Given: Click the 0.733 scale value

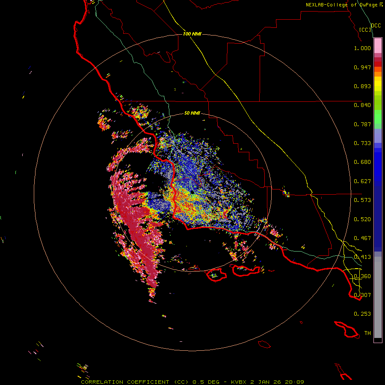Looking at the screenshot, I should click(362, 143).
